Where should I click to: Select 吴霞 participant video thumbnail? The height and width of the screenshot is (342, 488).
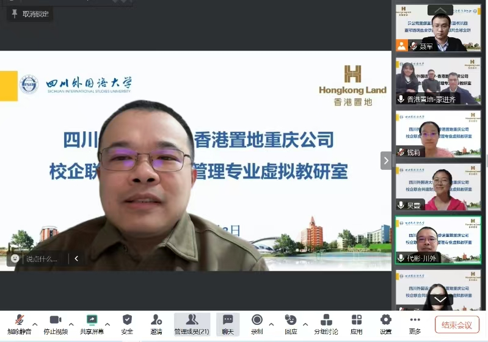click(x=438, y=187)
